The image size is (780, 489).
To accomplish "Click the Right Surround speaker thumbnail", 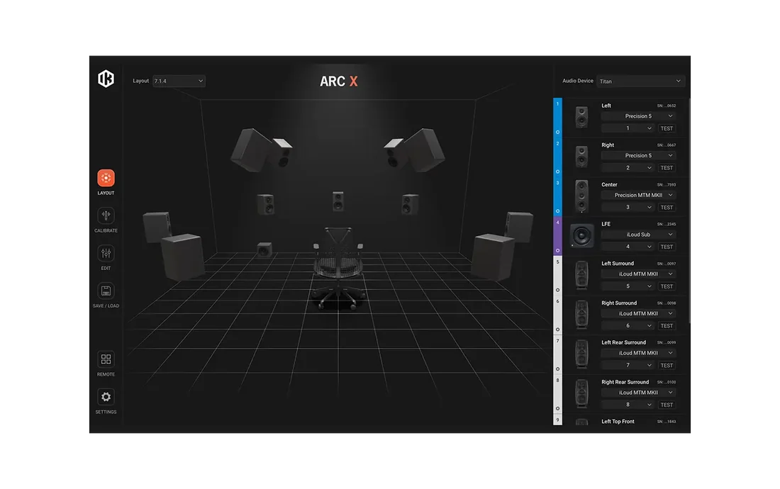I will 581,315.
